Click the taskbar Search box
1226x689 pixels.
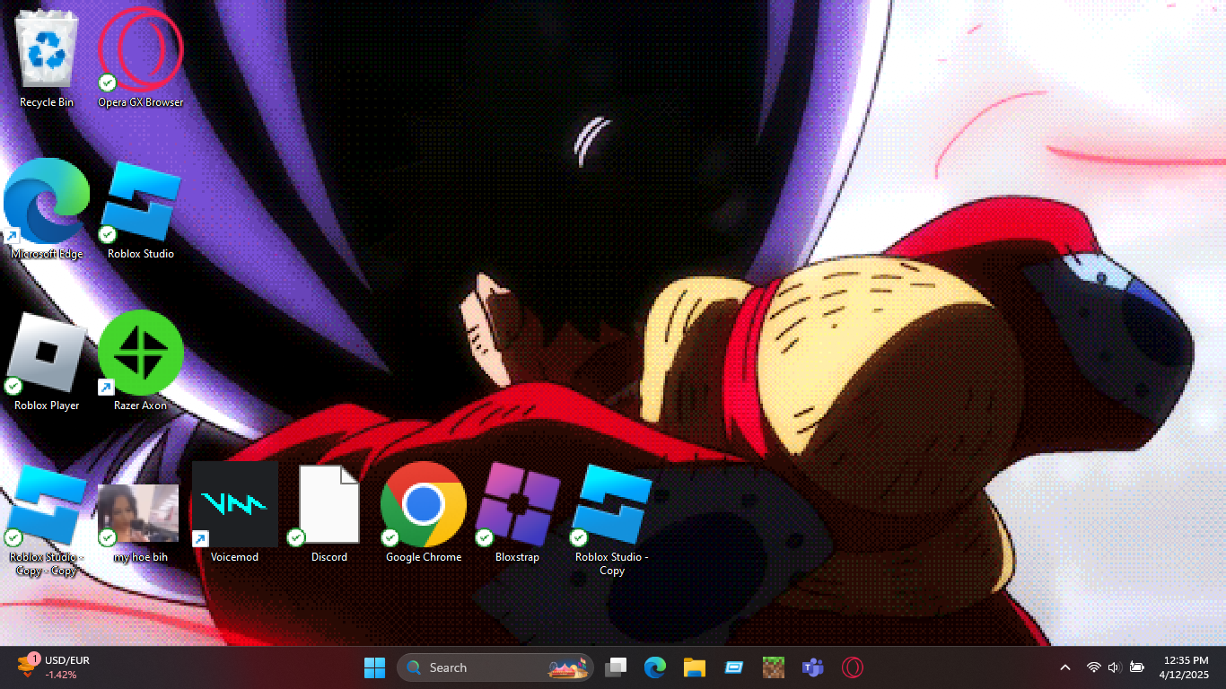[495, 667]
